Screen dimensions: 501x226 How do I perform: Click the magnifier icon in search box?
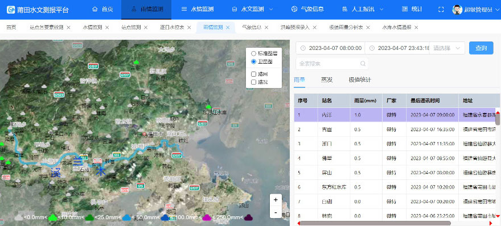point(363,64)
